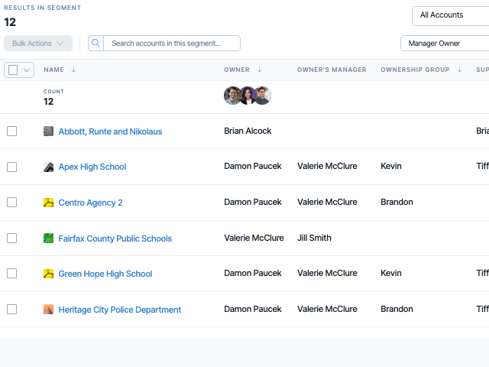Open the Manager Owner dropdown
Viewport: 489px width, 367px height.
pyautogui.click(x=445, y=44)
